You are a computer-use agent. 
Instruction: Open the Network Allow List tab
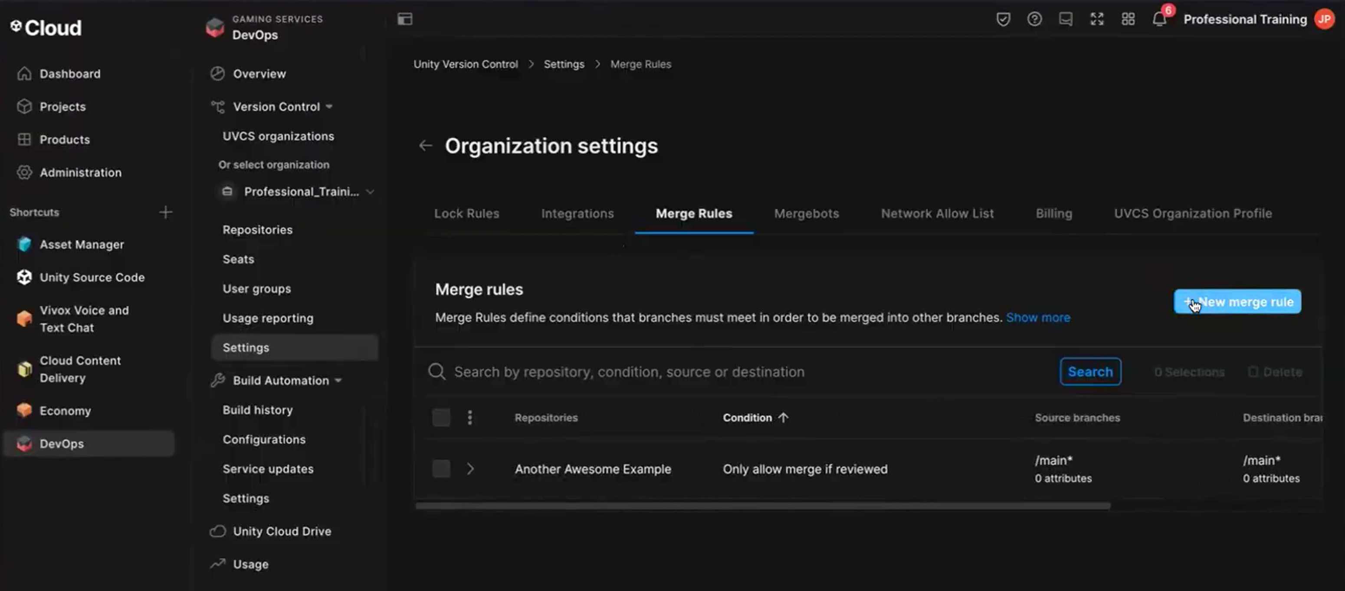tap(937, 213)
